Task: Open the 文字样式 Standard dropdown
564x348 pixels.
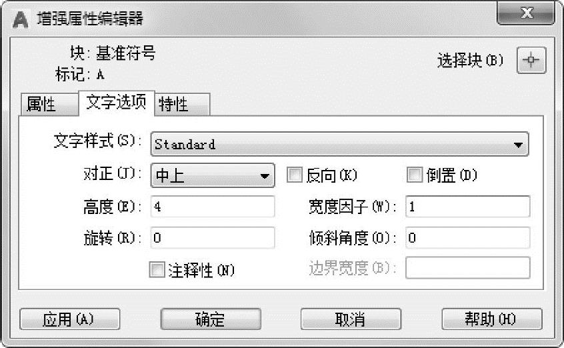Action: click(339, 144)
